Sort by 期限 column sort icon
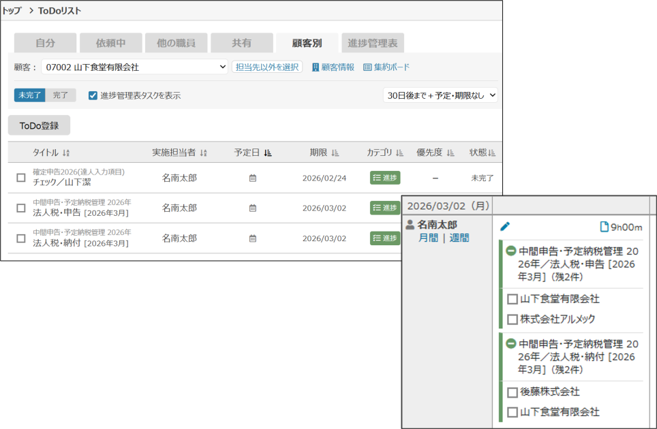Screen dimensions: 657x429 click(335, 153)
